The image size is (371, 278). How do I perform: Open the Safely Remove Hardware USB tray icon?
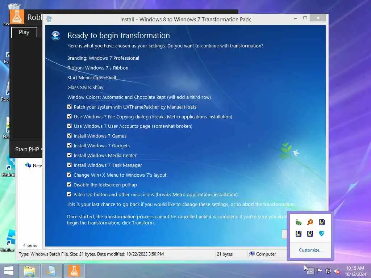(299, 222)
